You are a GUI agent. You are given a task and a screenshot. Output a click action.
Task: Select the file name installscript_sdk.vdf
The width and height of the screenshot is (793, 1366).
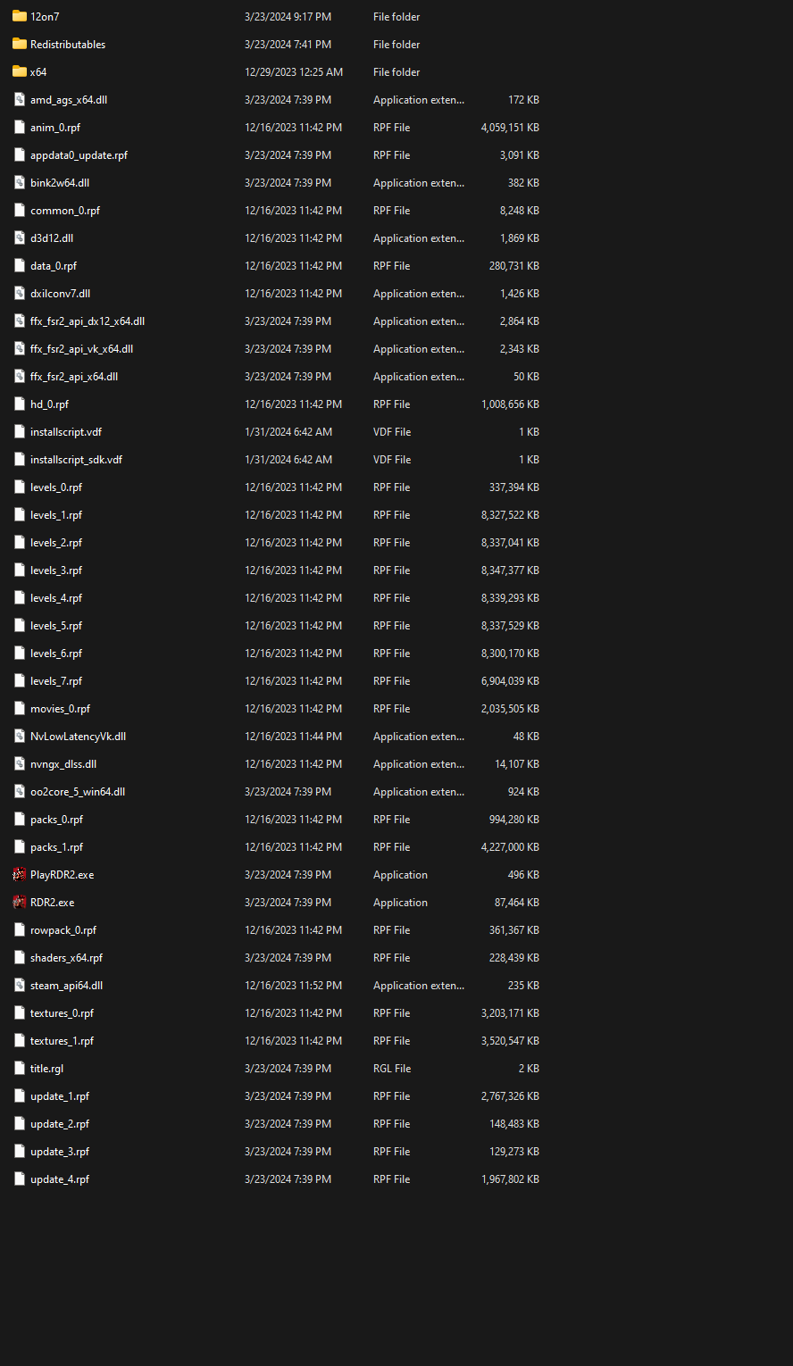[76, 460]
